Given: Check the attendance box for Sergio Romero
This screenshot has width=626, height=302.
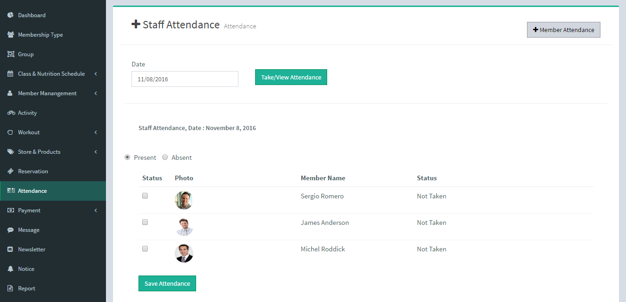Looking at the screenshot, I should pos(145,196).
